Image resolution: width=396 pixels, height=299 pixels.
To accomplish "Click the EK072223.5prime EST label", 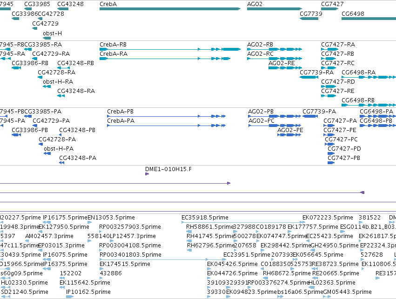I will pos(328,218).
